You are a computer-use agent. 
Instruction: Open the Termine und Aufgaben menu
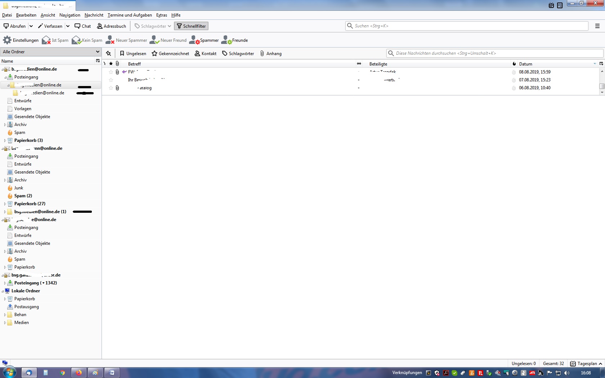click(x=130, y=15)
